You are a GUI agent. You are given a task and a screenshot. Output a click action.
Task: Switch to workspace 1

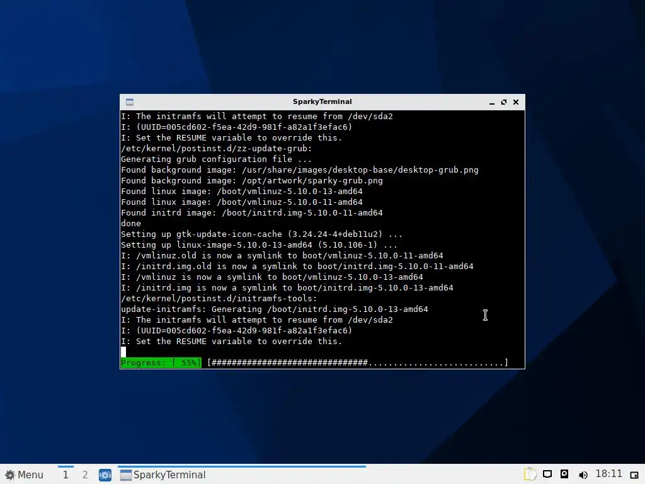tap(66, 475)
